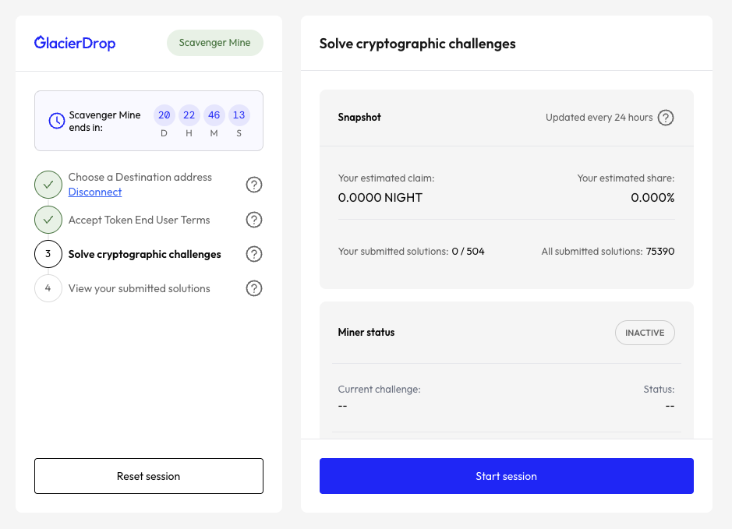Open help for Accept Token End User Terms
Image resolution: width=732 pixels, height=529 pixels.
pyautogui.click(x=253, y=220)
